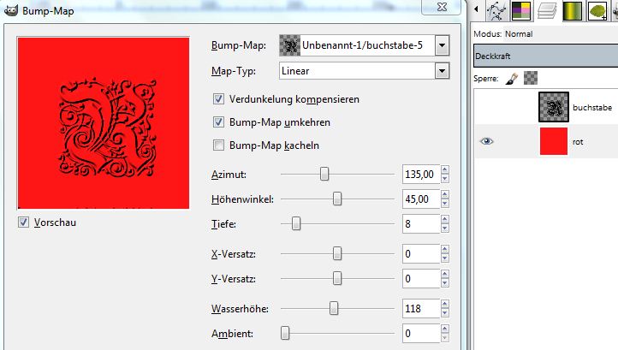
Task: Decrease Ambient with the down arrow
Action: (x=445, y=338)
